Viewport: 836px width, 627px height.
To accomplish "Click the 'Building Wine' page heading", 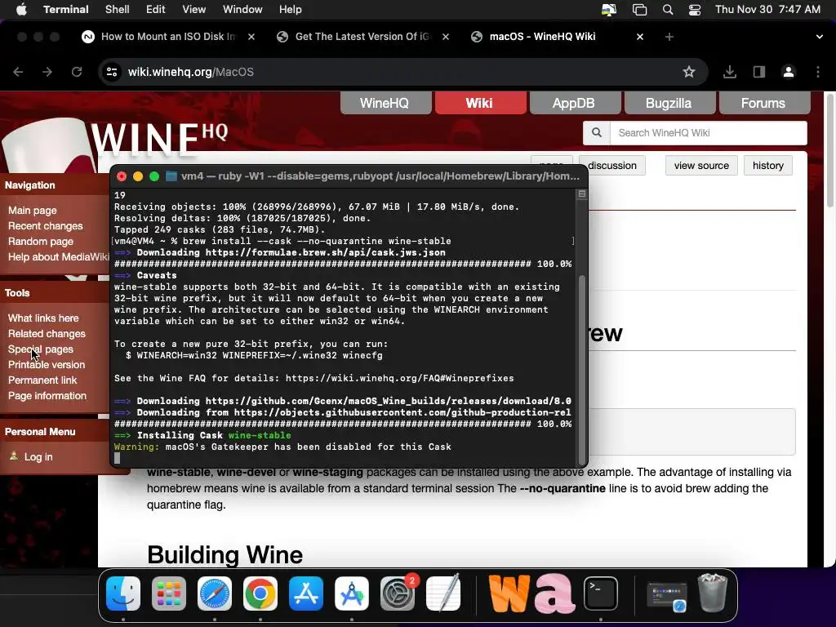I will pos(225,555).
